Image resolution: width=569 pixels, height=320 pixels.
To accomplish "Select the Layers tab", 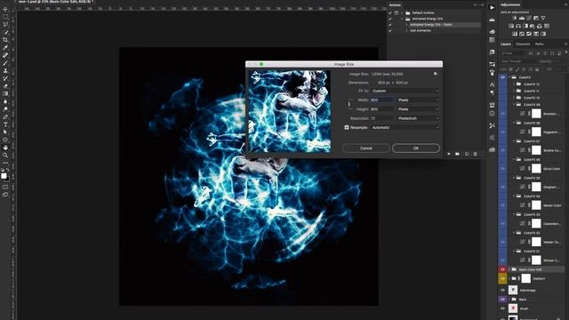I will click(506, 44).
